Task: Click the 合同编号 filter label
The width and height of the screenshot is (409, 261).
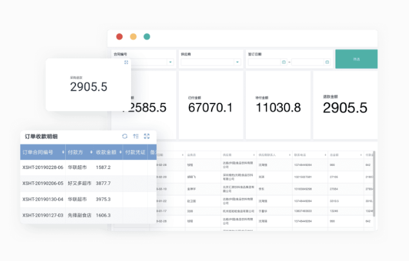Action: [x=120, y=55]
